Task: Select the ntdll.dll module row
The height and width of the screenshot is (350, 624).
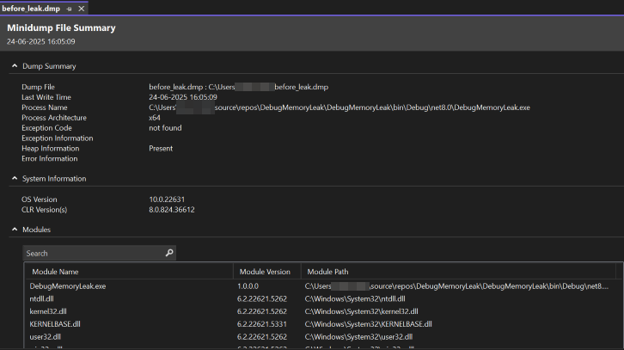Action: tap(42, 298)
